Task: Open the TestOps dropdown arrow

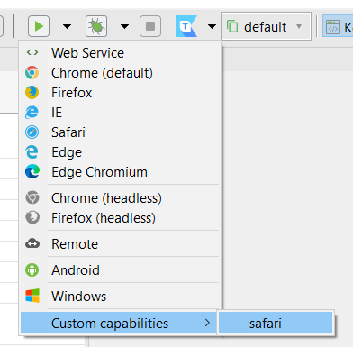Action: coord(212,27)
